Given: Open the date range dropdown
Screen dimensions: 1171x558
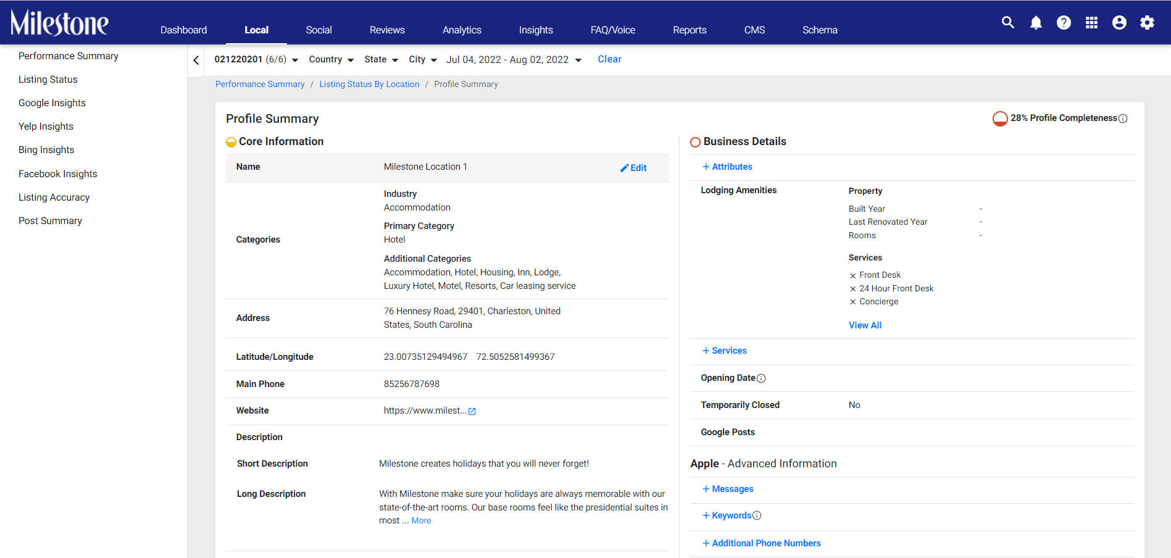Looking at the screenshot, I should point(514,59).
